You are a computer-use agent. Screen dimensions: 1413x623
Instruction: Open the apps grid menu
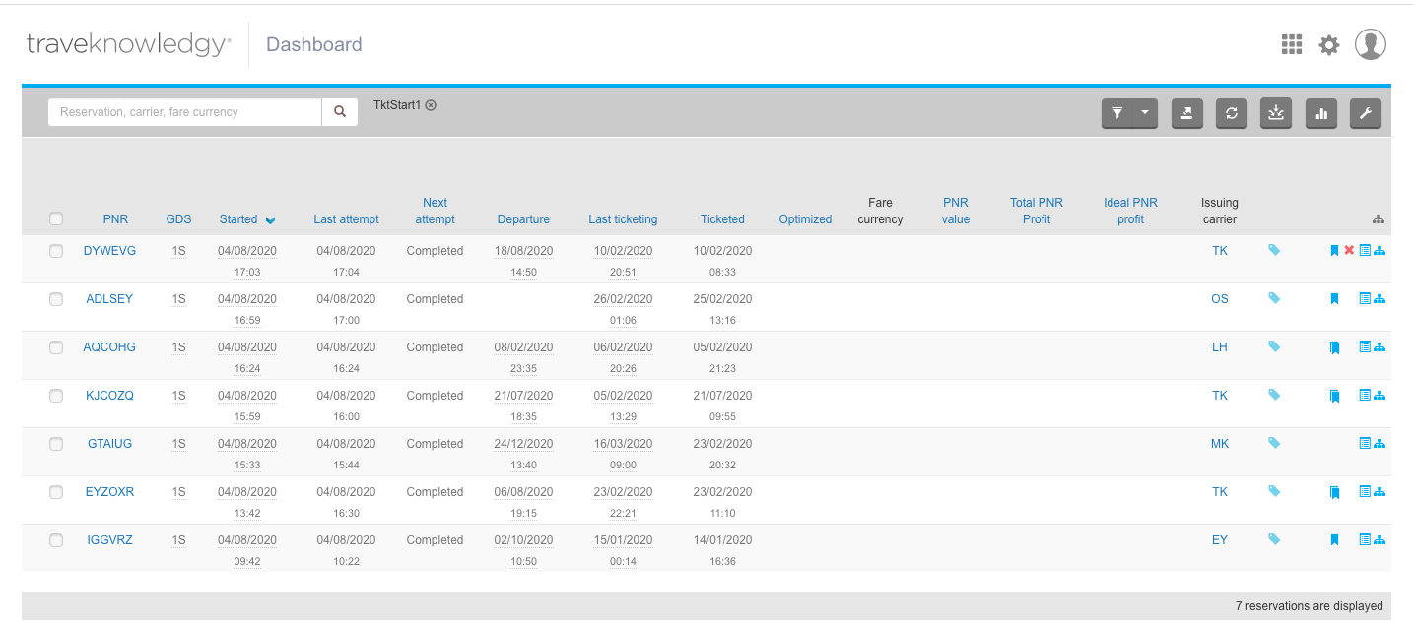tap(1291, 44)
